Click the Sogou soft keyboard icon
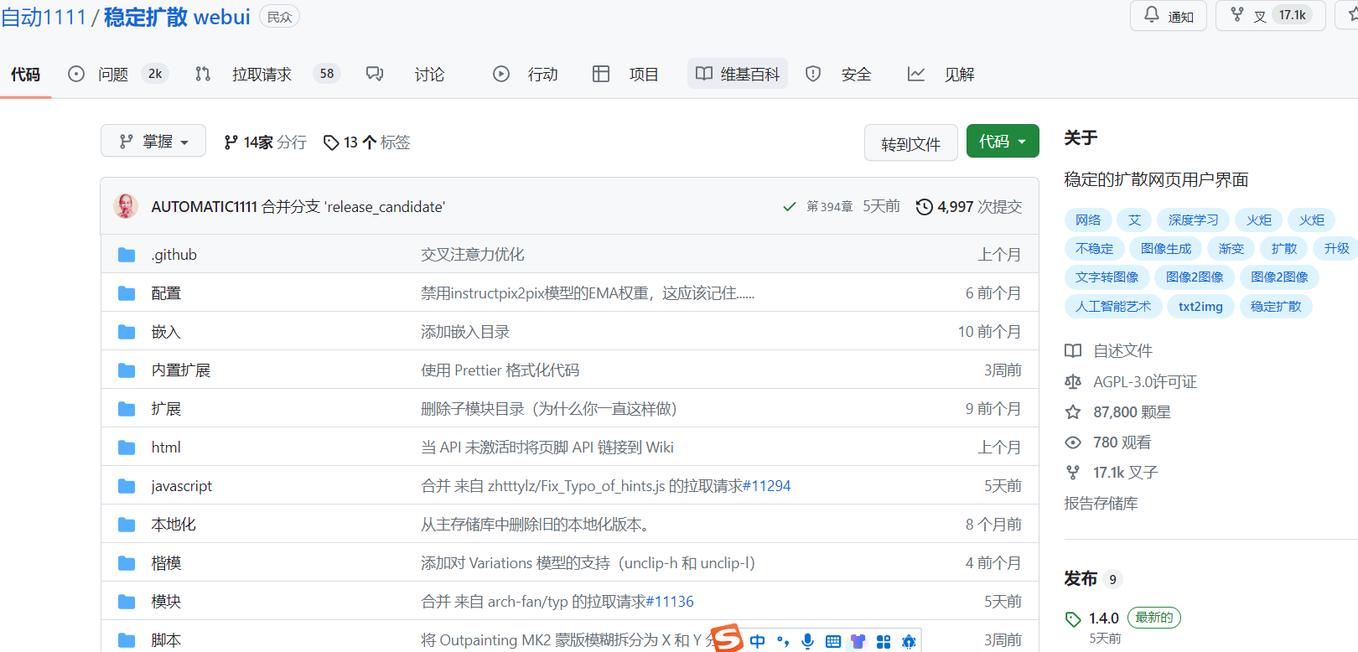1358x652 pixels. (832, 641)
